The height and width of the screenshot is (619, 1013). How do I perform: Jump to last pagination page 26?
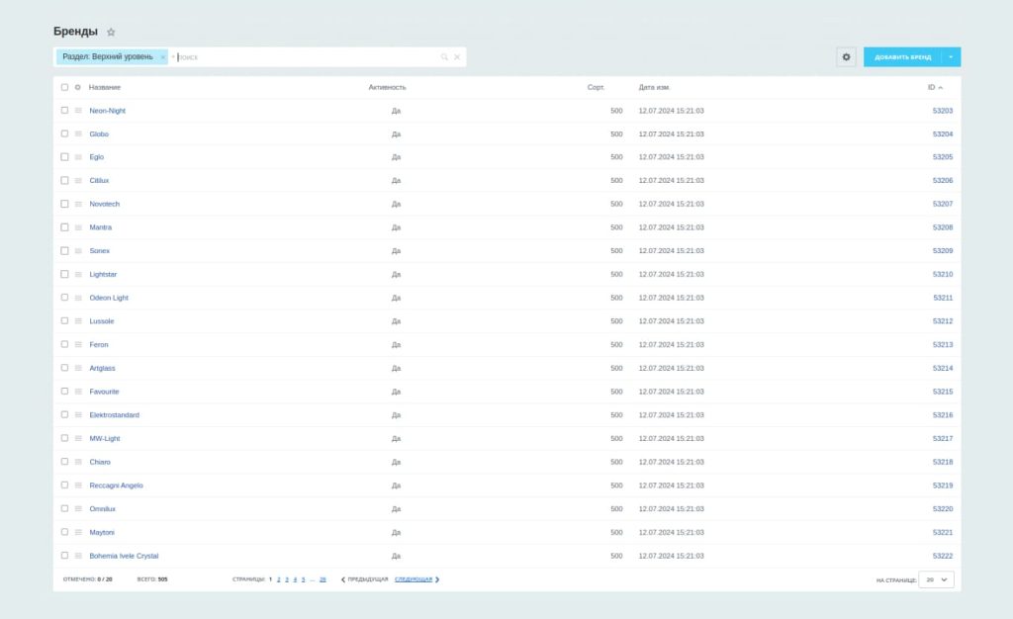click(x=322, y=579)
